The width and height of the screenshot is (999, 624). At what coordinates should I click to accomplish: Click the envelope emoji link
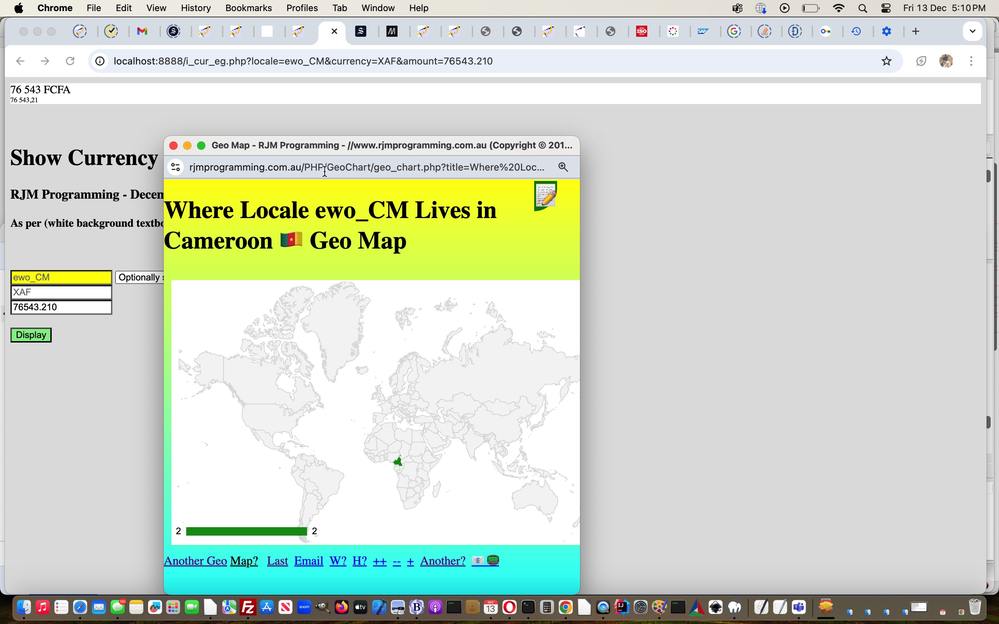click(478, 561)
